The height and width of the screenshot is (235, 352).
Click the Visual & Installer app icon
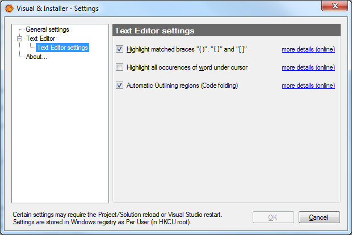[9, 8]
